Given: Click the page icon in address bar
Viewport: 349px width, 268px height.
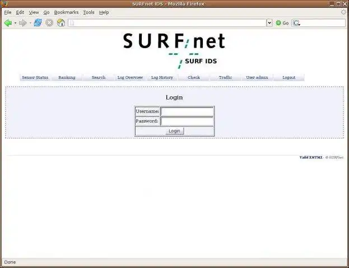Looking at the screenshot, I should [x=72, y=23].
